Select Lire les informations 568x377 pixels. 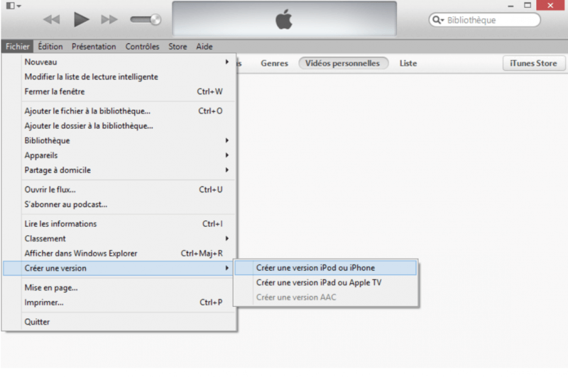[119, 224]
